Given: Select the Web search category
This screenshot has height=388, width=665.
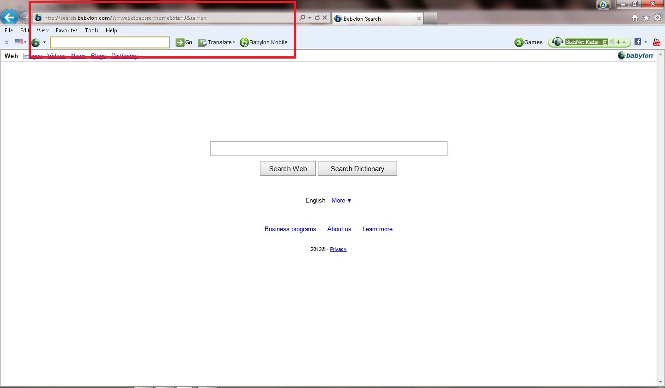Looking at the screenshot, I should coord(11,56).
